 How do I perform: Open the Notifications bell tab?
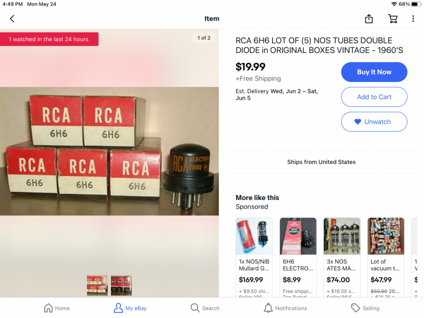[285, 308]
